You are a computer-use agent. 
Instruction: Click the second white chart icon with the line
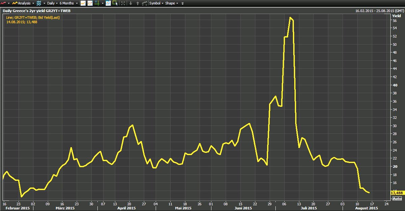pyautogui.click(x=90, y=3)
